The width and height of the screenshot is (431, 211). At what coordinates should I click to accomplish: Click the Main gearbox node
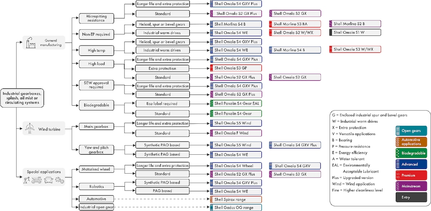96,127
